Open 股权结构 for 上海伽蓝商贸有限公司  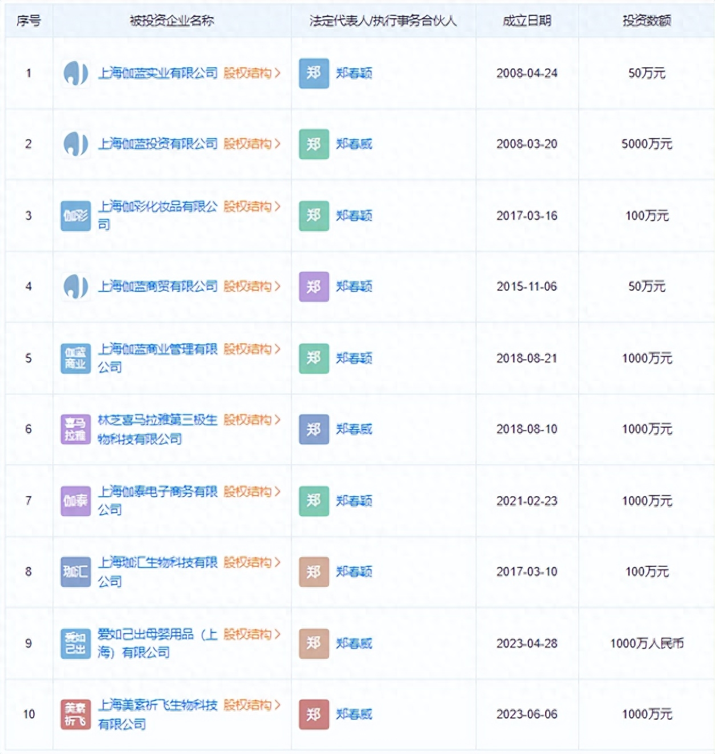coord(251,286)
